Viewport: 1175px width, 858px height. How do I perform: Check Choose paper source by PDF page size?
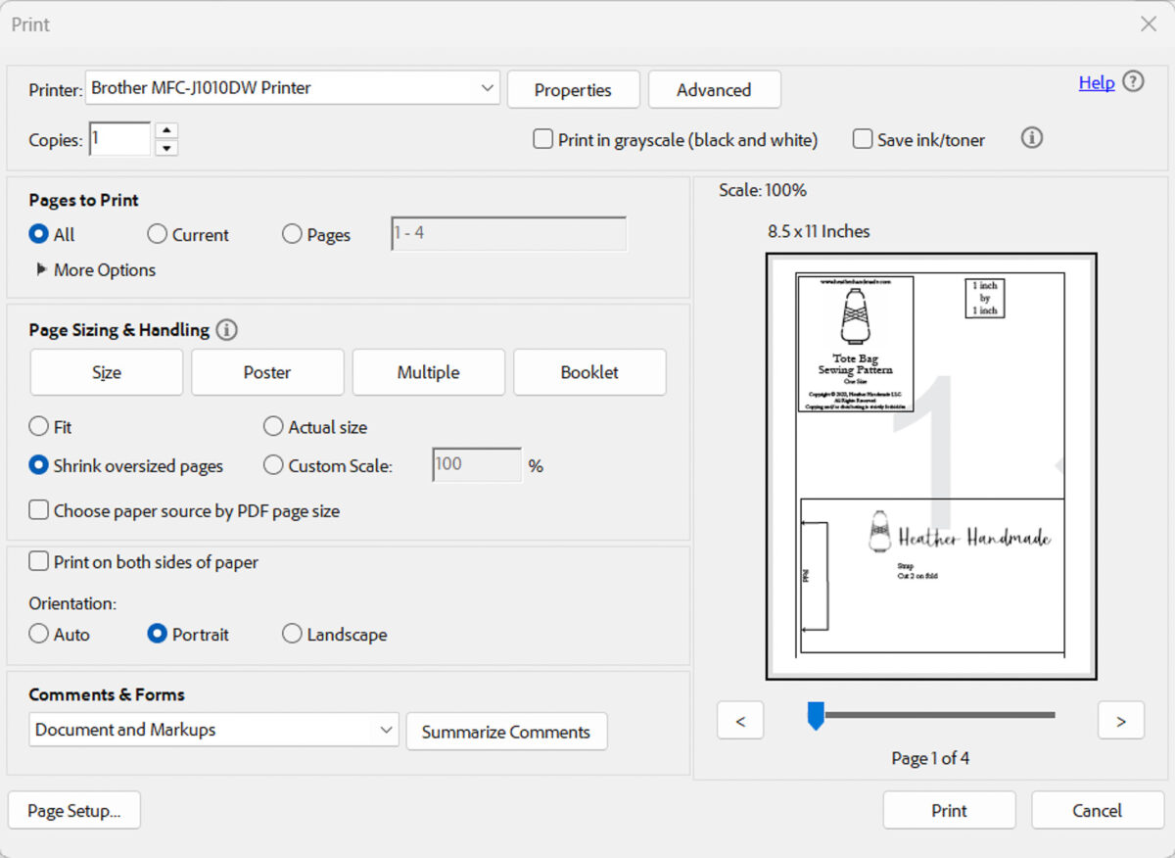38,510
